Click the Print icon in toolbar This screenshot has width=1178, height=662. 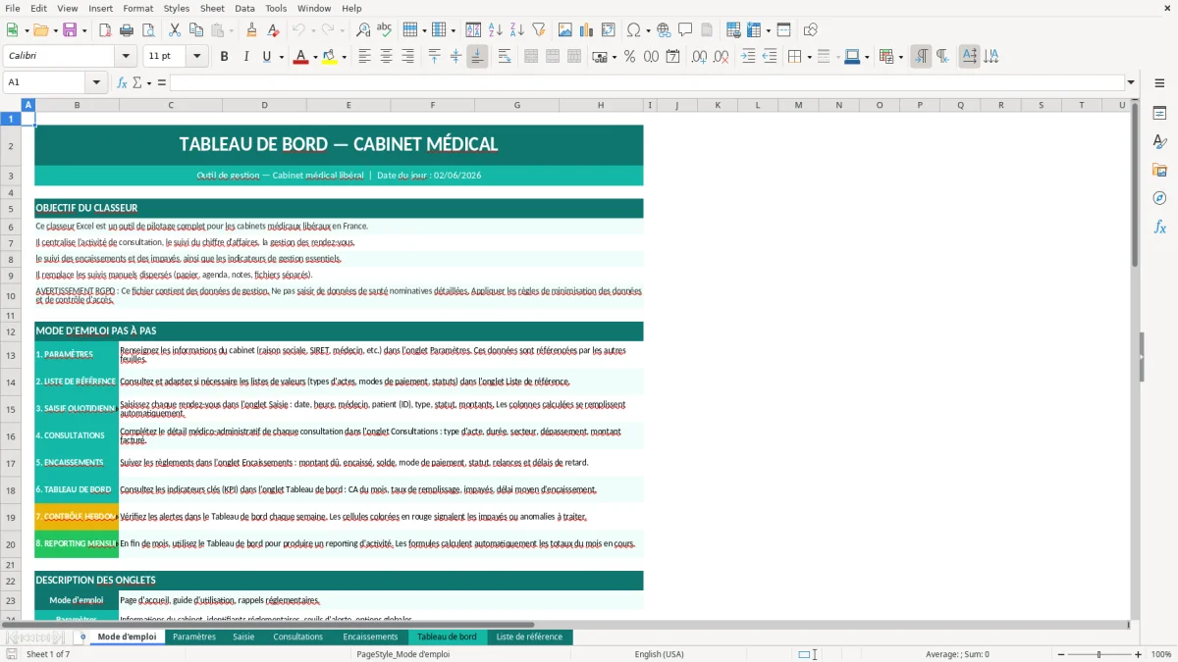coord(127,30)
